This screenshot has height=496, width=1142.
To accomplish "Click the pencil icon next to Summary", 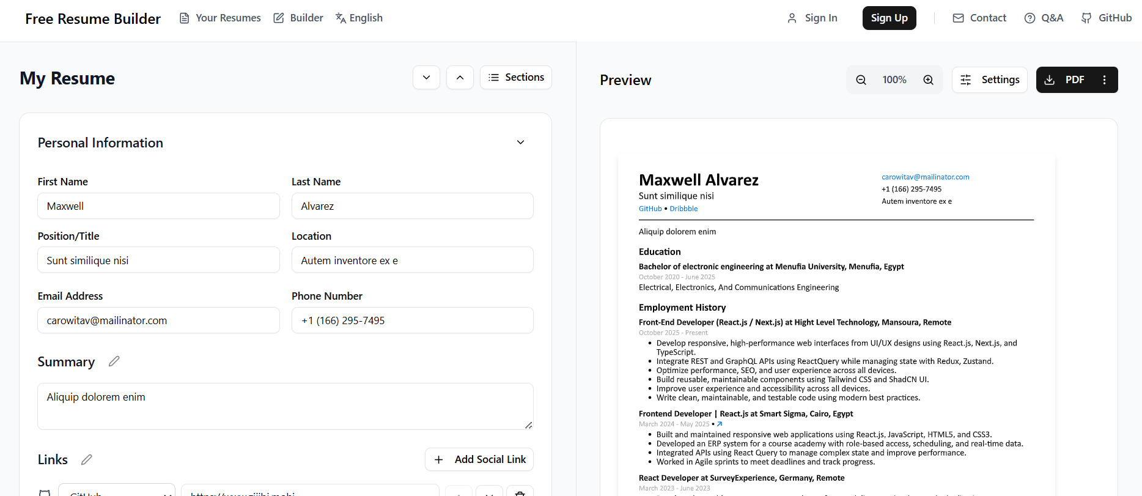I will click(114, 361).
